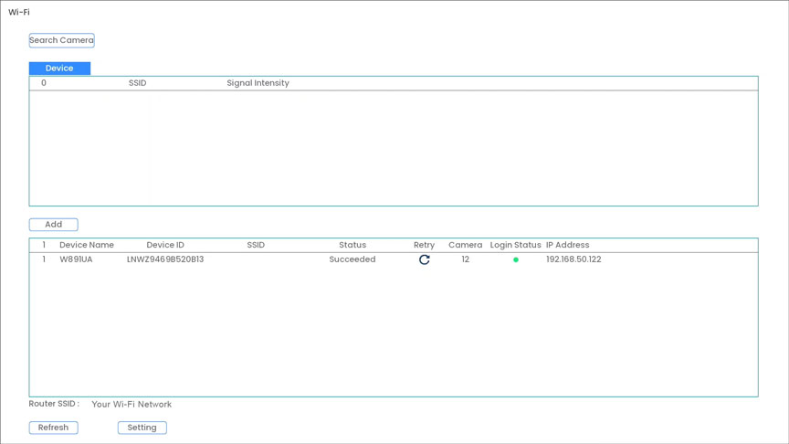Viewport: 789px width, 444px height.
Task: Click the device ID LNWZ9469B520B13
Action: (165, 259)
